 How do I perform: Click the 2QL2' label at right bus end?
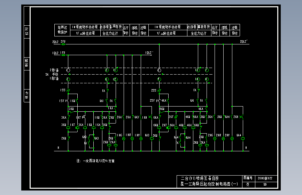coord(243,41)
